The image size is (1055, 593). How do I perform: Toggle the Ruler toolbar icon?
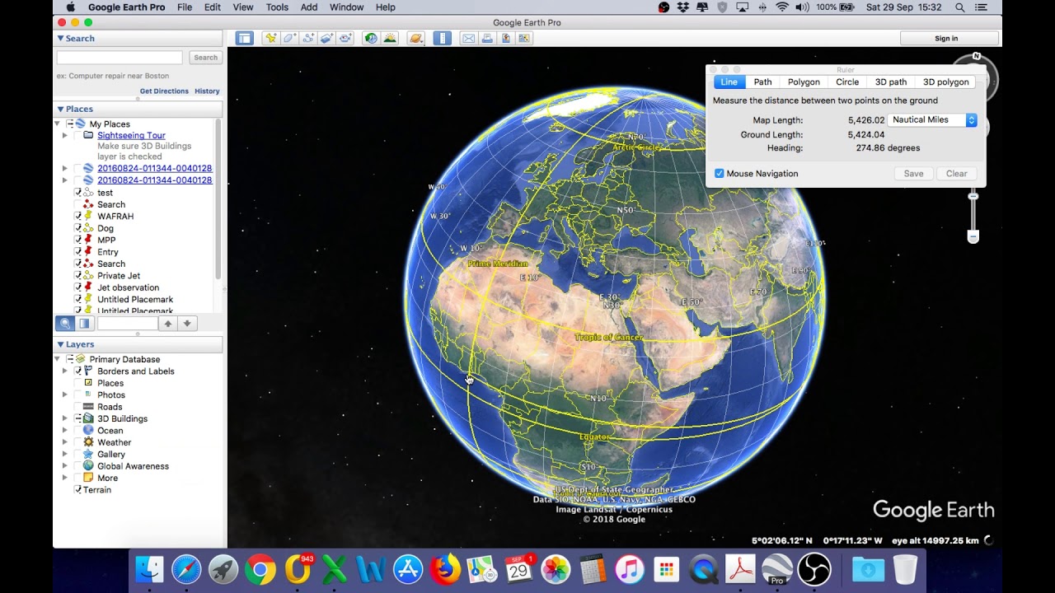tap(443, 38)
